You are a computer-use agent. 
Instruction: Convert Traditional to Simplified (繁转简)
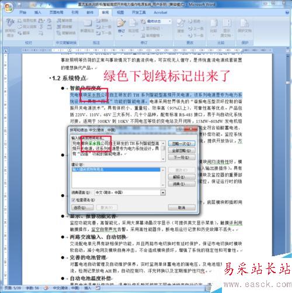click(x=64, y=20)
